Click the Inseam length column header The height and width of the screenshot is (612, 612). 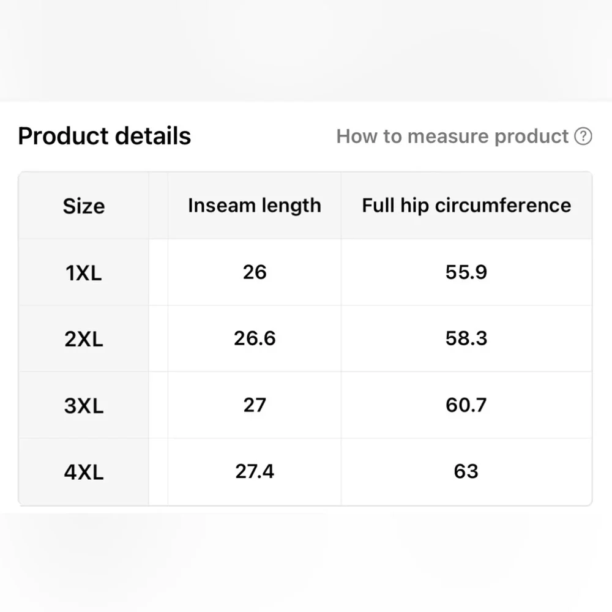coord(255,205)
